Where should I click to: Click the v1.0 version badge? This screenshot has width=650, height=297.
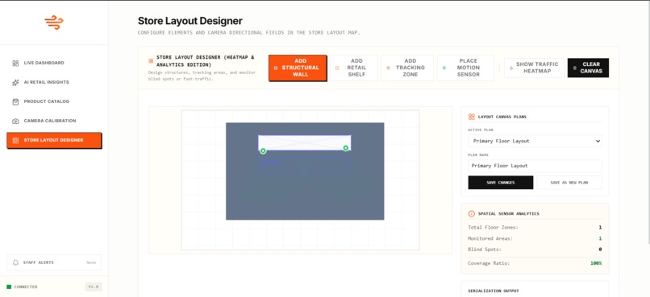tap(94, 287)
